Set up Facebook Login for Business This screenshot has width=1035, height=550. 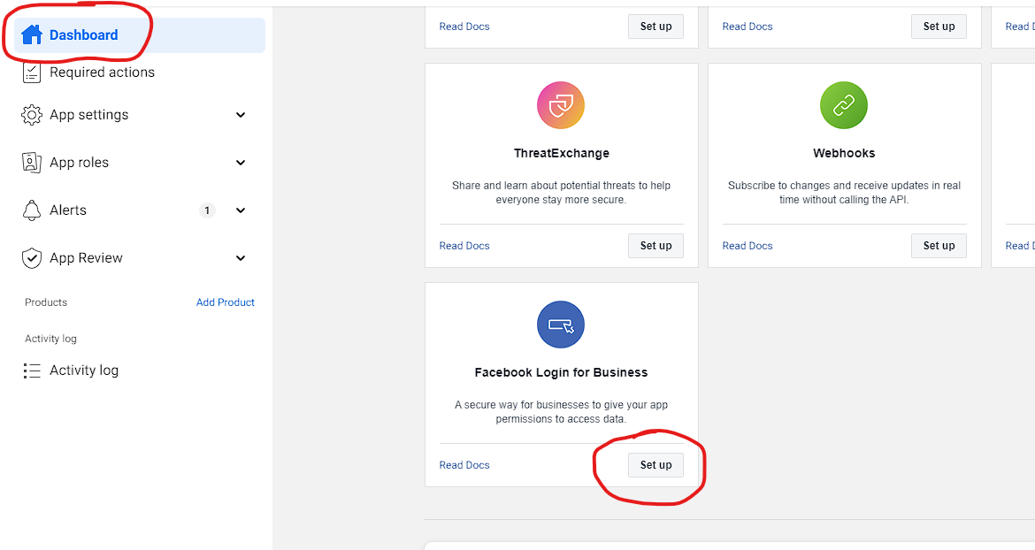pos(655,465)
